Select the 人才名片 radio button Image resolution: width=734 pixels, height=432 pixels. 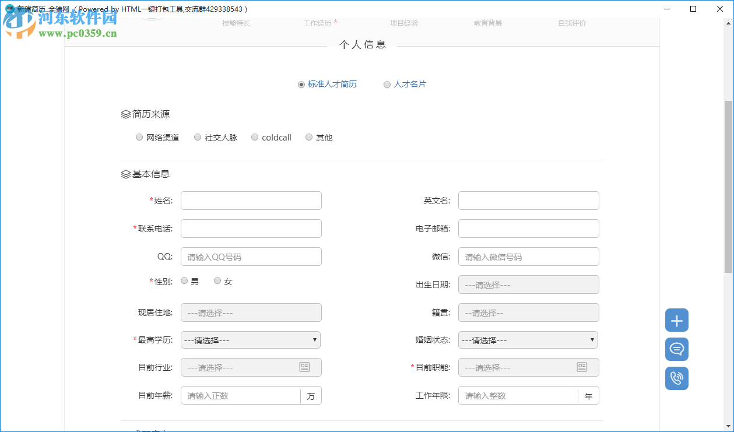point(387,84)
